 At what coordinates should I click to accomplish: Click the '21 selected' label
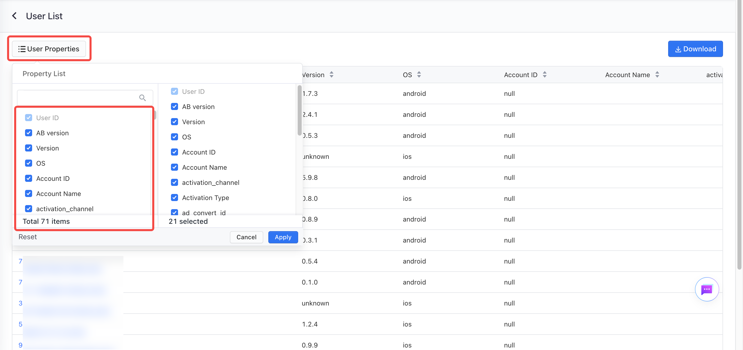[x=188, y=221]
